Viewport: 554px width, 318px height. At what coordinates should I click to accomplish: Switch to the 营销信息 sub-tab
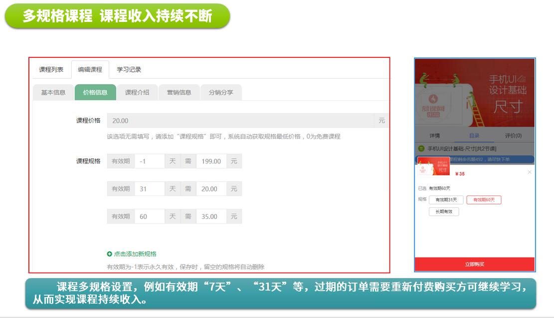(x=179, y=92)
